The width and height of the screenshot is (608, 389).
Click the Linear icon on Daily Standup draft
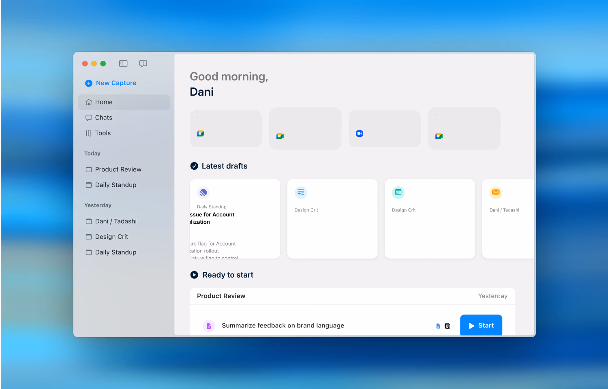(x=203, y=192)
